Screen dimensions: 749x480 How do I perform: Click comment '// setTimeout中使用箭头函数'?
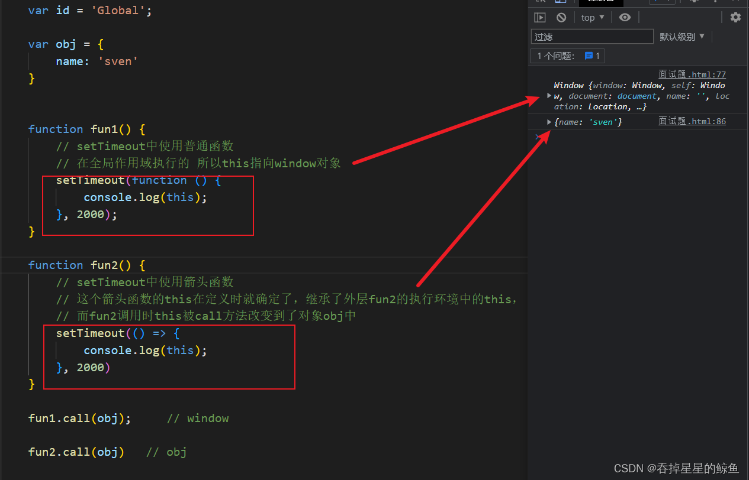pos(144,282)
